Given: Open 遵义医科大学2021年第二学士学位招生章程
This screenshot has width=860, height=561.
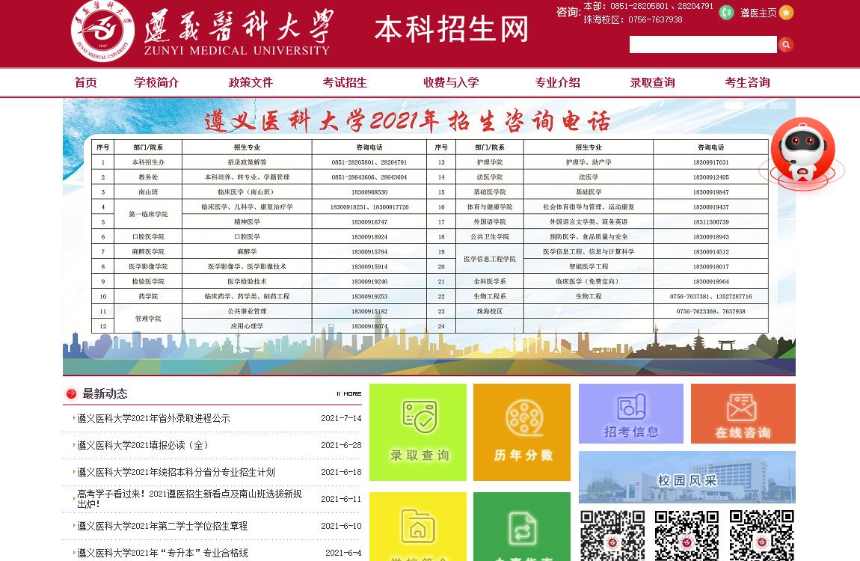Looking at the screenshot, I should (x=162, y=525).
